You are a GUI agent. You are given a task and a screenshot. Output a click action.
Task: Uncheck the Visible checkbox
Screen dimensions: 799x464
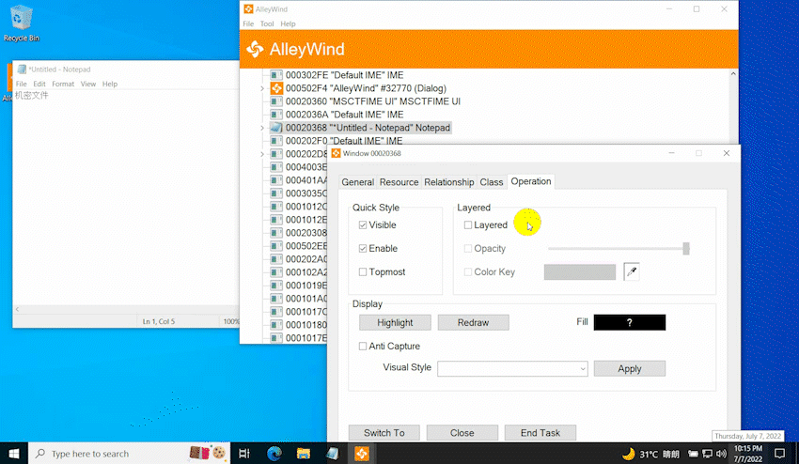tap(363, 225)
